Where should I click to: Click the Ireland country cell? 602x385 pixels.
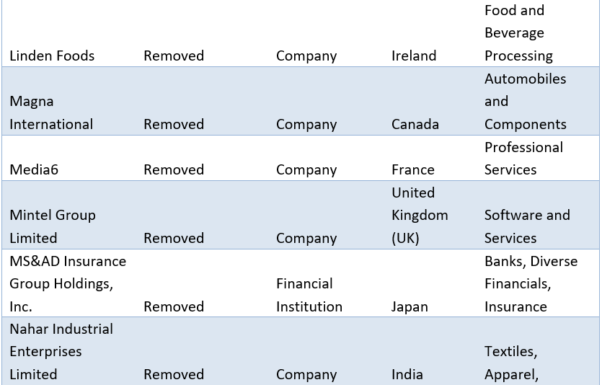(414, 56)
